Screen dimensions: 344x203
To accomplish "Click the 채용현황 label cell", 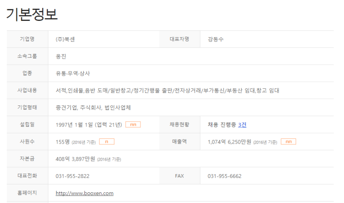I will click(x=179, y=124).
